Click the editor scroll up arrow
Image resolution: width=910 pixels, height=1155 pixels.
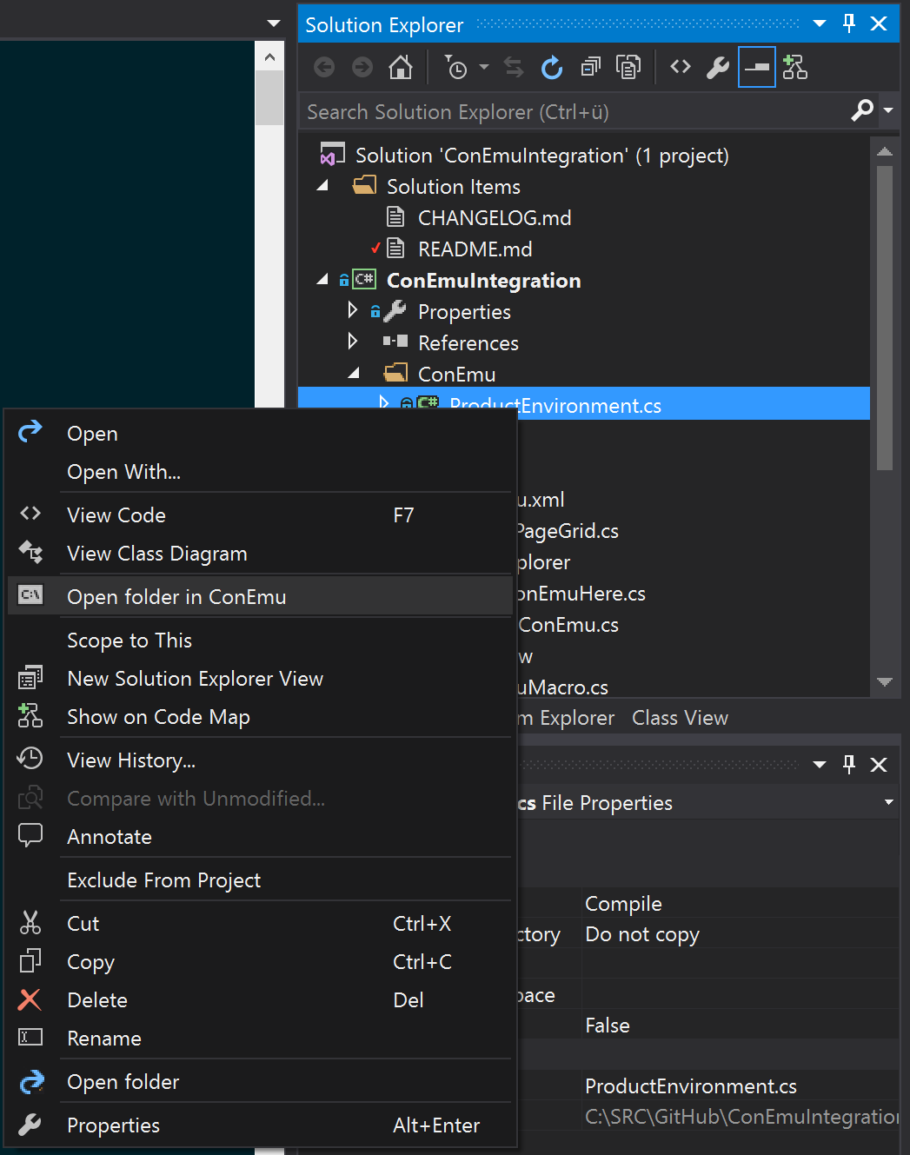(x=269, y=57)
